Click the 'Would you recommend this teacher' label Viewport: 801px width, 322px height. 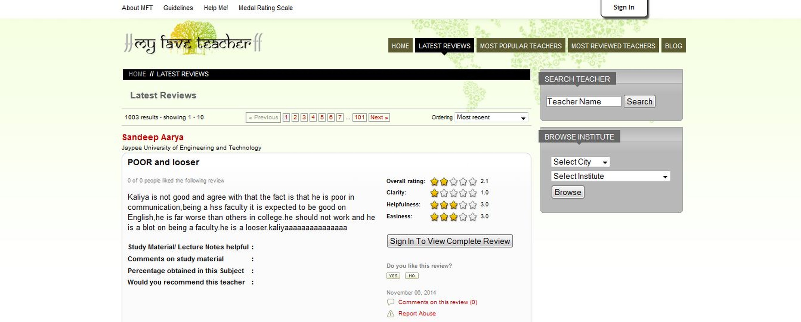186,282
